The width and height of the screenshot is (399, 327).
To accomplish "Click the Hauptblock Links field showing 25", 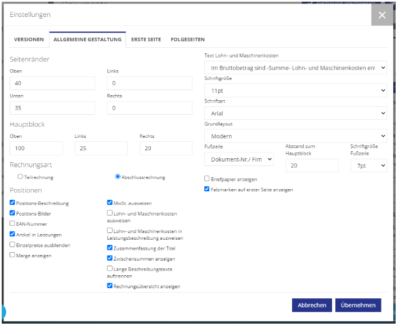I will point(101,149).
